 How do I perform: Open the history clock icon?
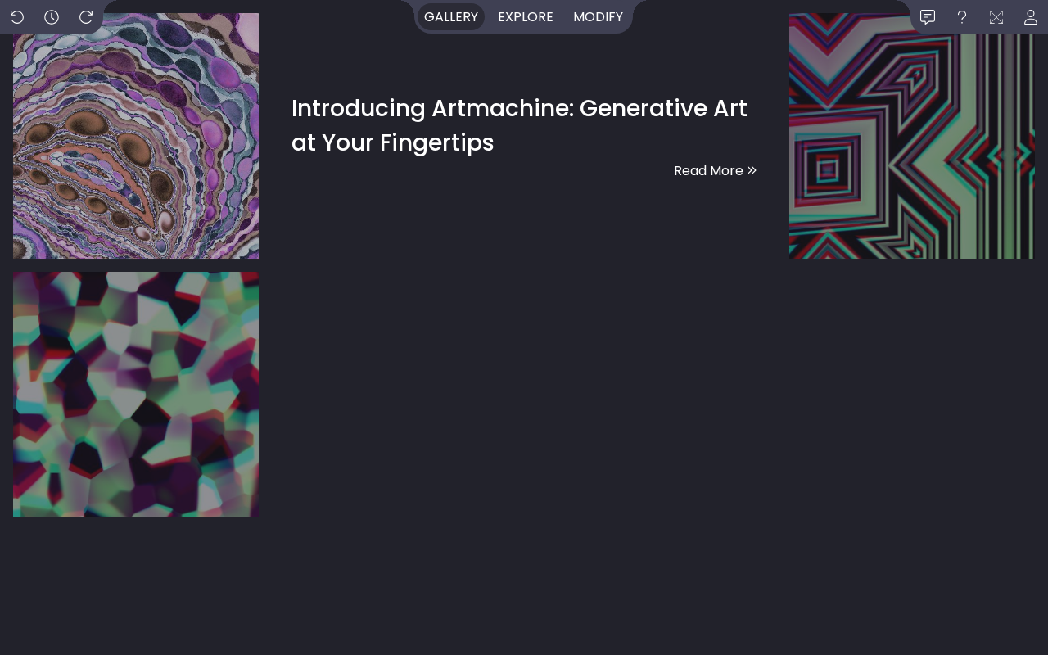(x=52, y=17)
